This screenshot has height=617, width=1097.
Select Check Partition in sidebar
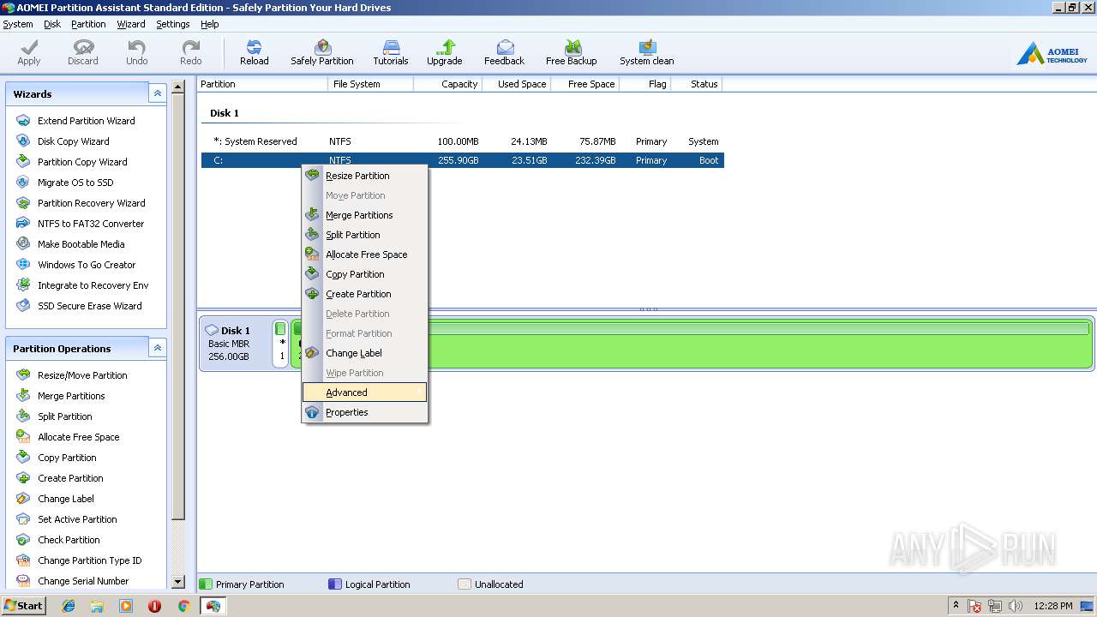(x=69, y=540)
